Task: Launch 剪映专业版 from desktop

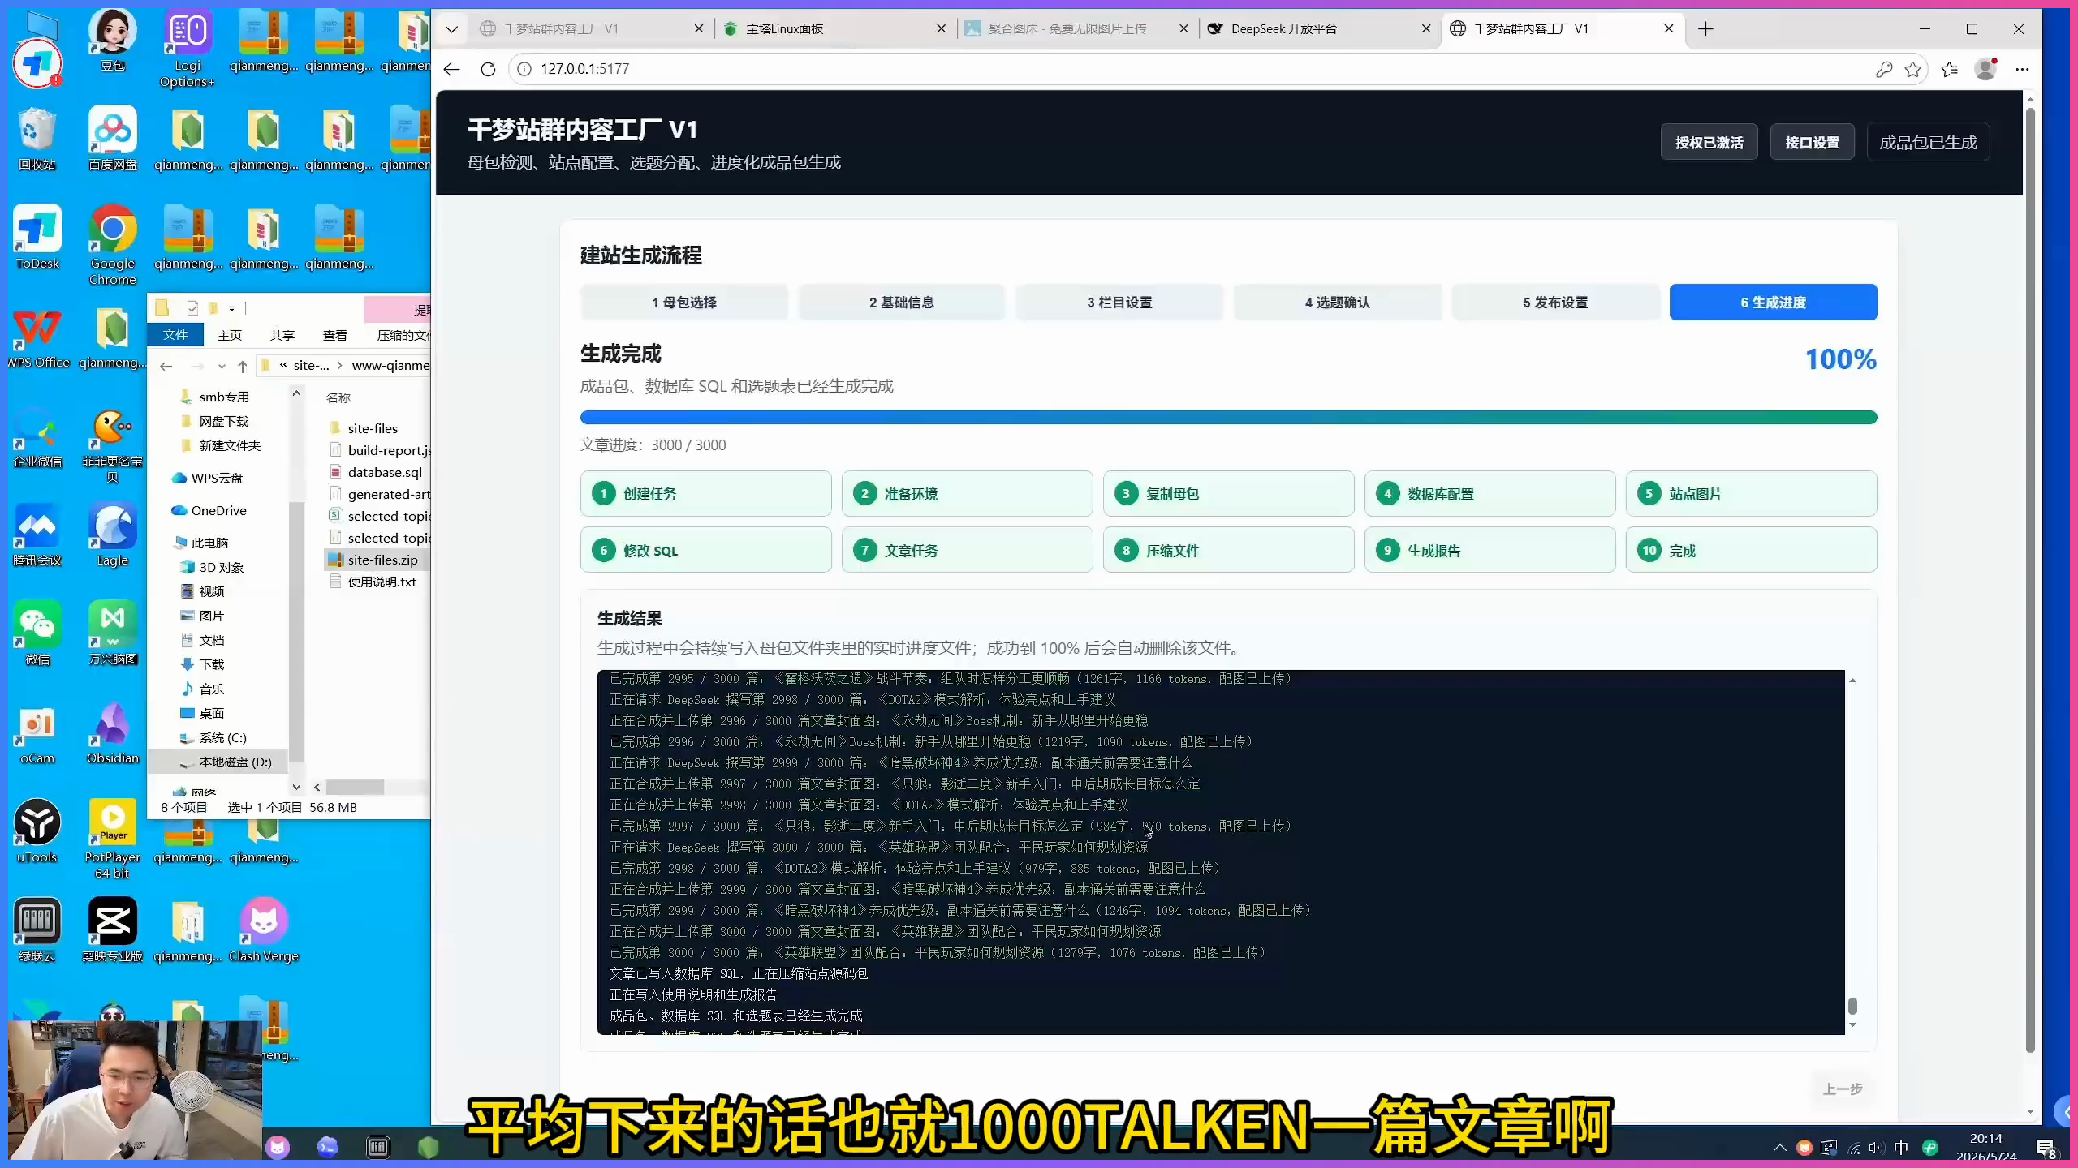Action: click(112, 931)
